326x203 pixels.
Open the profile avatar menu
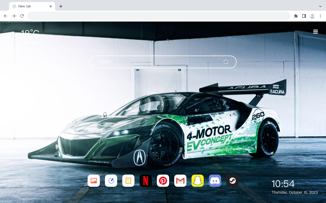(312, 16)
